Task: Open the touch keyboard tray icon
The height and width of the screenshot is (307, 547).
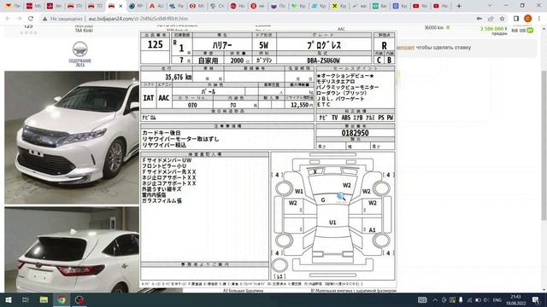Action: coord(422,299)
